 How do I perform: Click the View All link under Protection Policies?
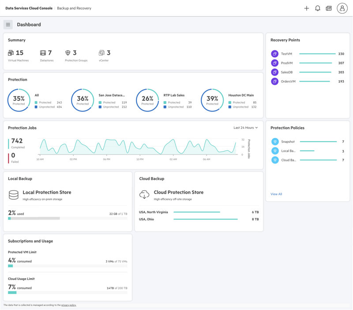coord(276,194)
